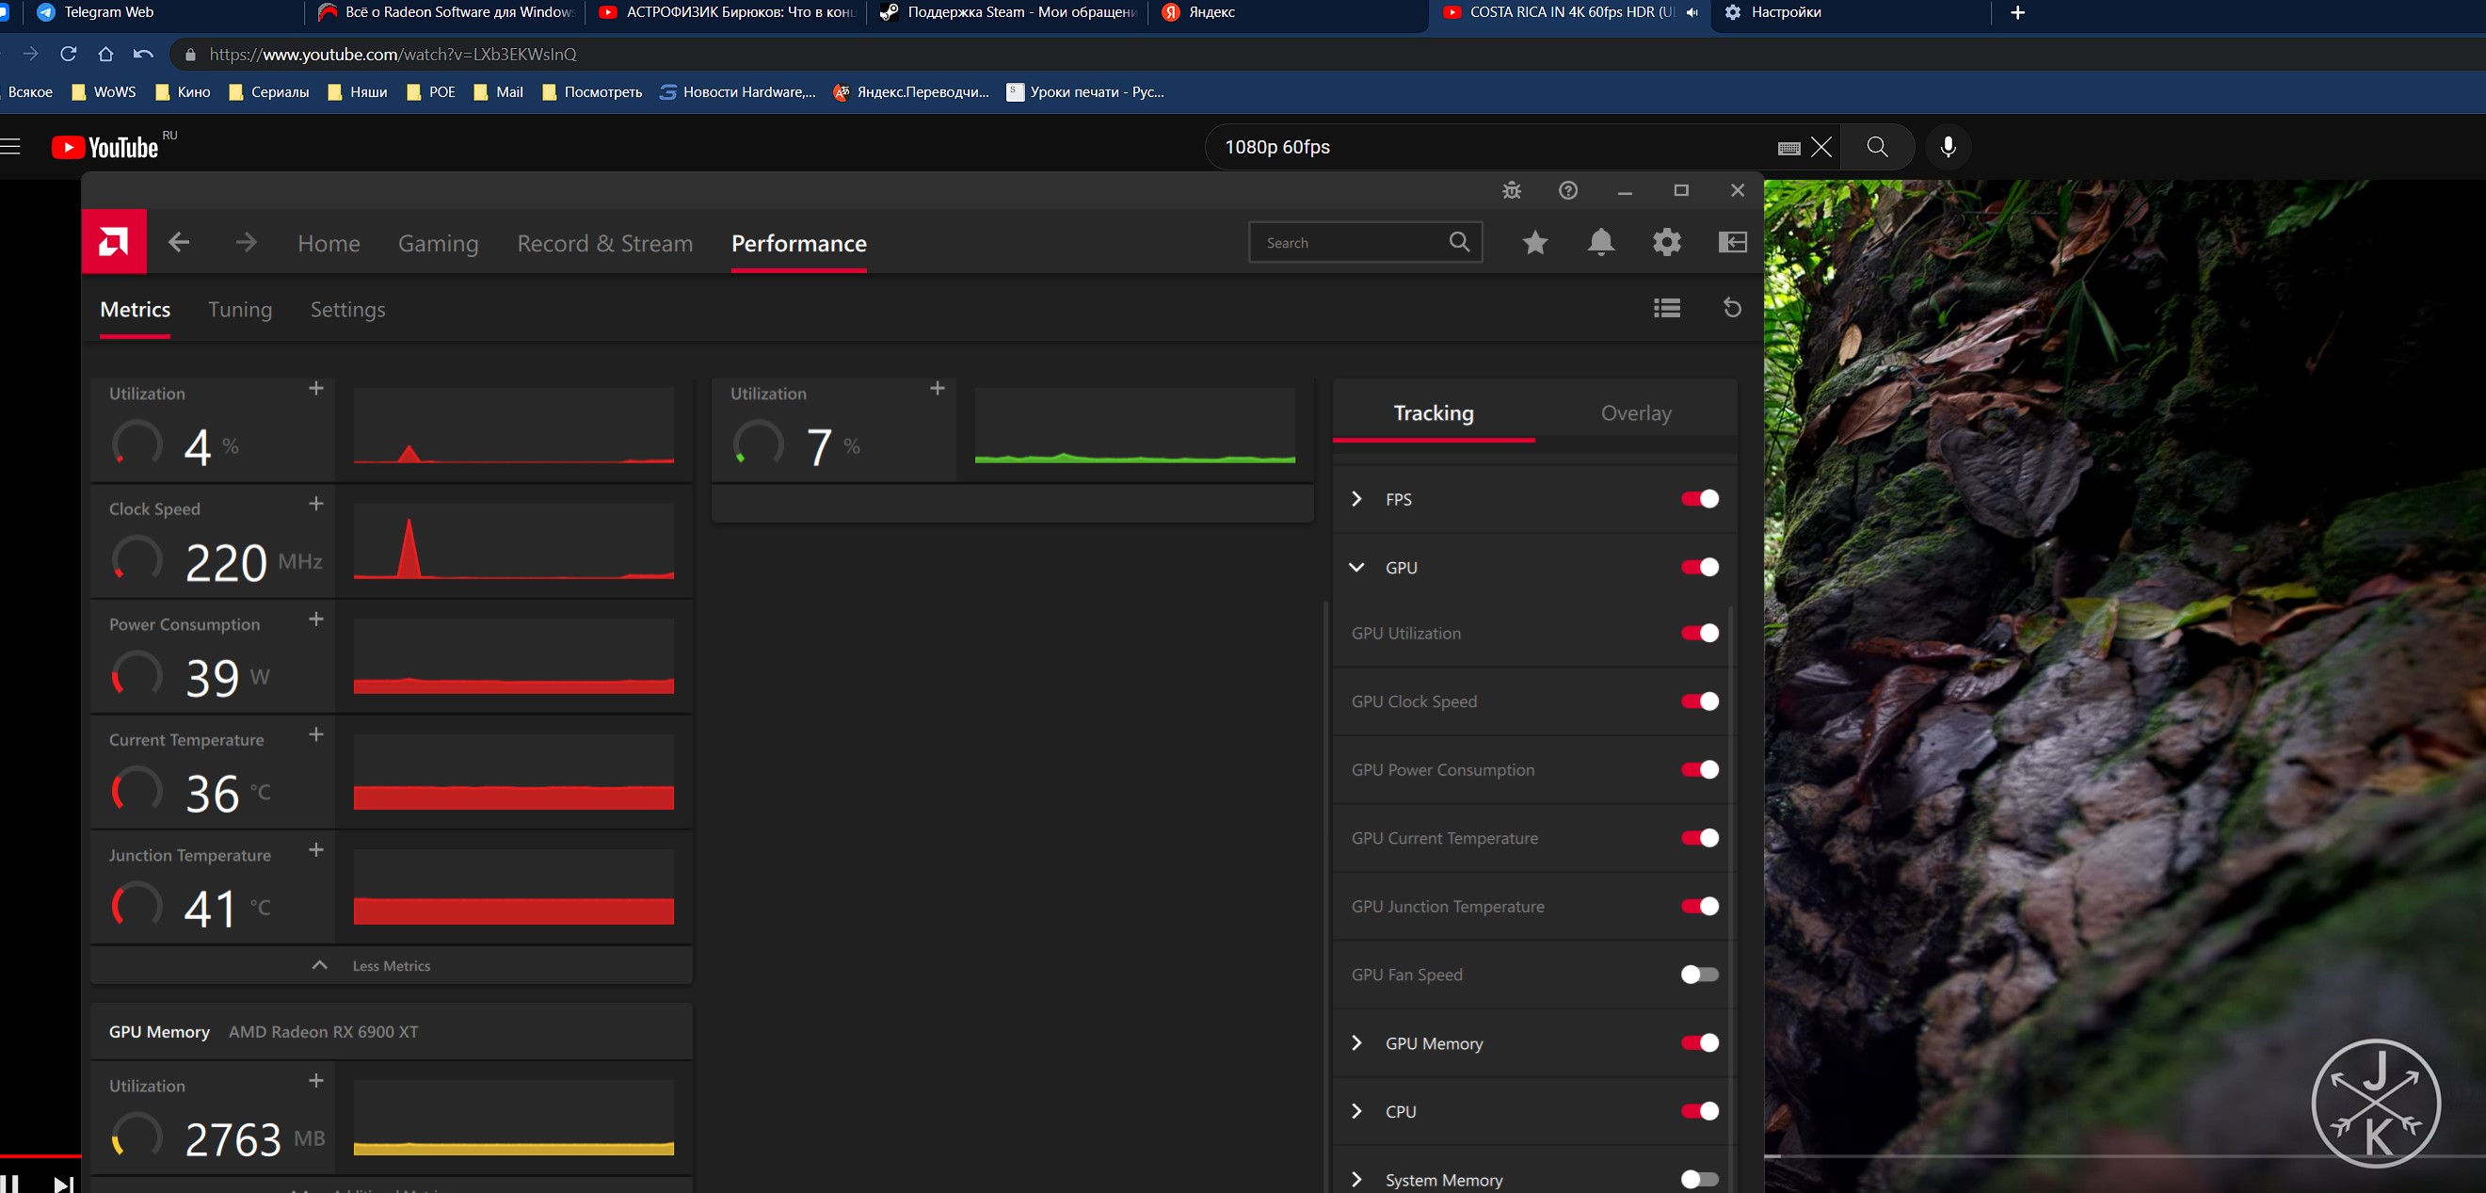Click the sidebar panel toggle icon
Viewport: 2486px width, 1193px height.
pos(1732,242)
